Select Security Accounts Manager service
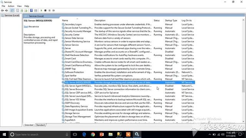Image resolution: width=246 pixels, height=138 pixels. tap(128, 31)
